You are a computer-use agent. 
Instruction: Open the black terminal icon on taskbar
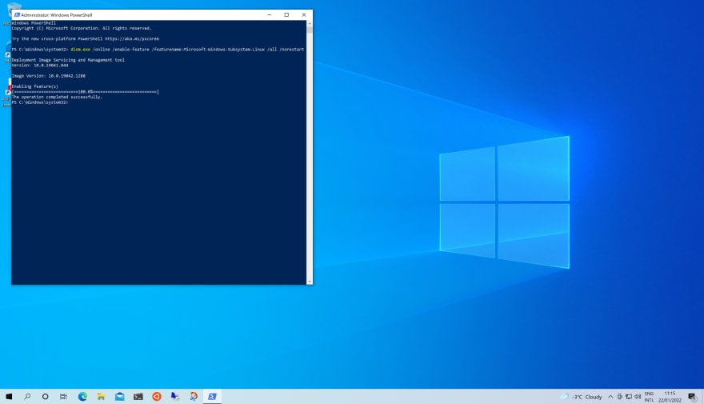pyautogui.click(x=138, y=396)
